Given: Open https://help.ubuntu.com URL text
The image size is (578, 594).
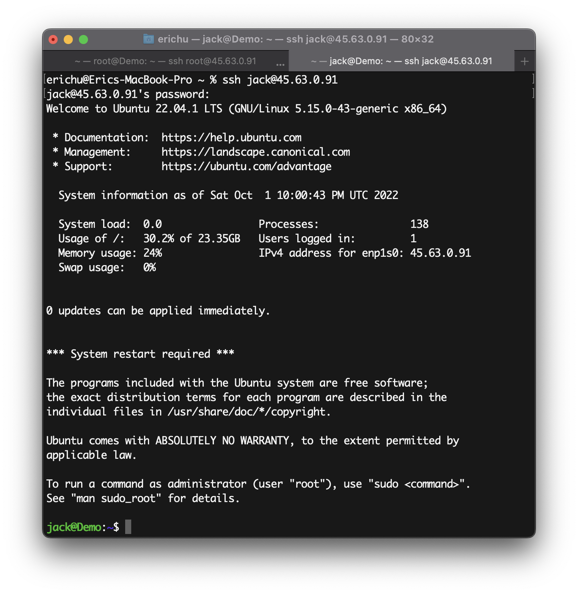Looking at the screenshot, I should click(x=231, y=137).
